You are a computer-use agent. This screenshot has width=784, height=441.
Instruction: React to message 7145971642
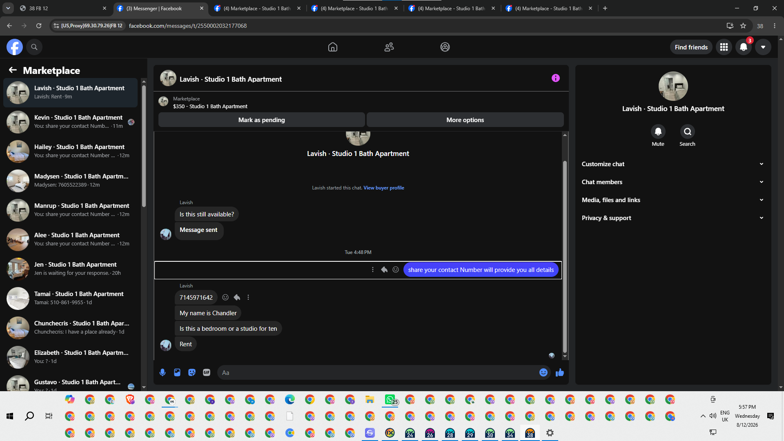coord(225,297)
